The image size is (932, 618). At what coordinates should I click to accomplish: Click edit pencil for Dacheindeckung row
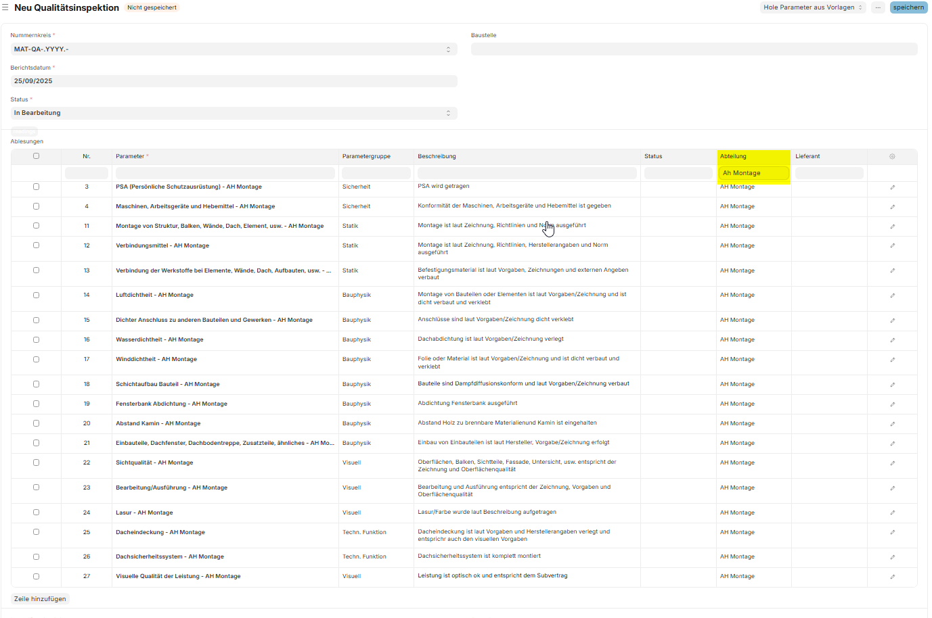point(892,533)
